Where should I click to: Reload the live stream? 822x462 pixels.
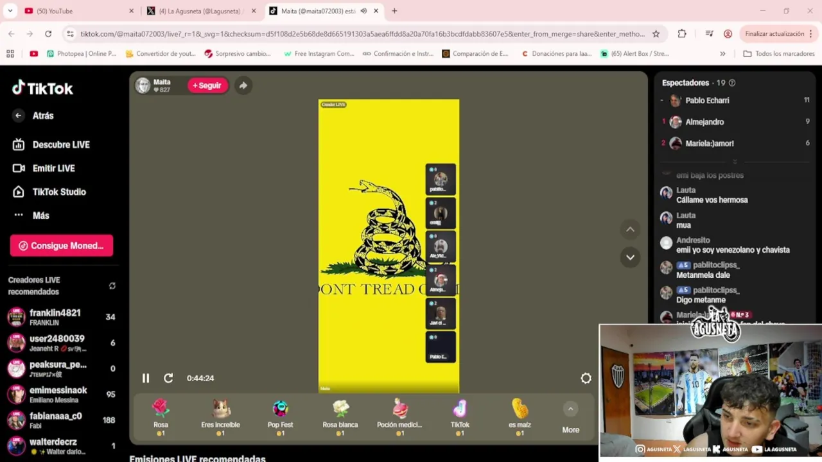point(168,378)
